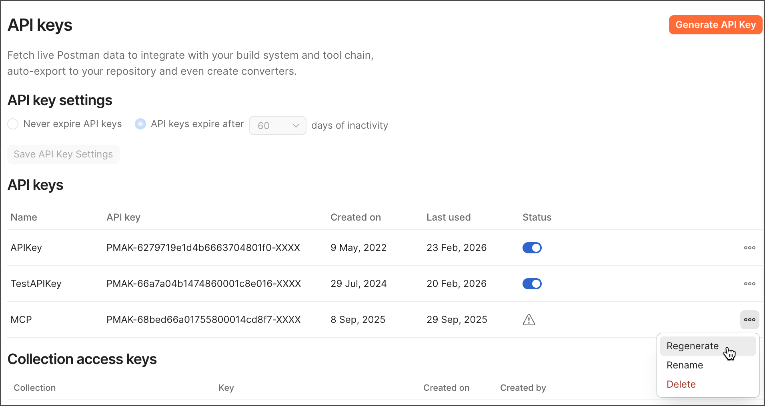This screenshot has height=406, width=765.
Task: Click the Collection access keys heading
Action: point(82,359)
